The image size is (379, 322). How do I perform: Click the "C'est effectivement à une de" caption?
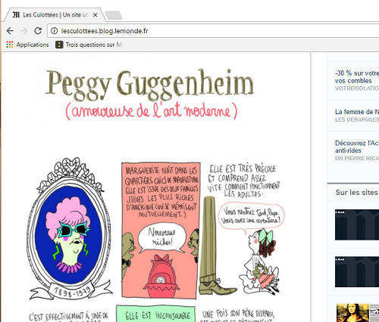(68, 317)
